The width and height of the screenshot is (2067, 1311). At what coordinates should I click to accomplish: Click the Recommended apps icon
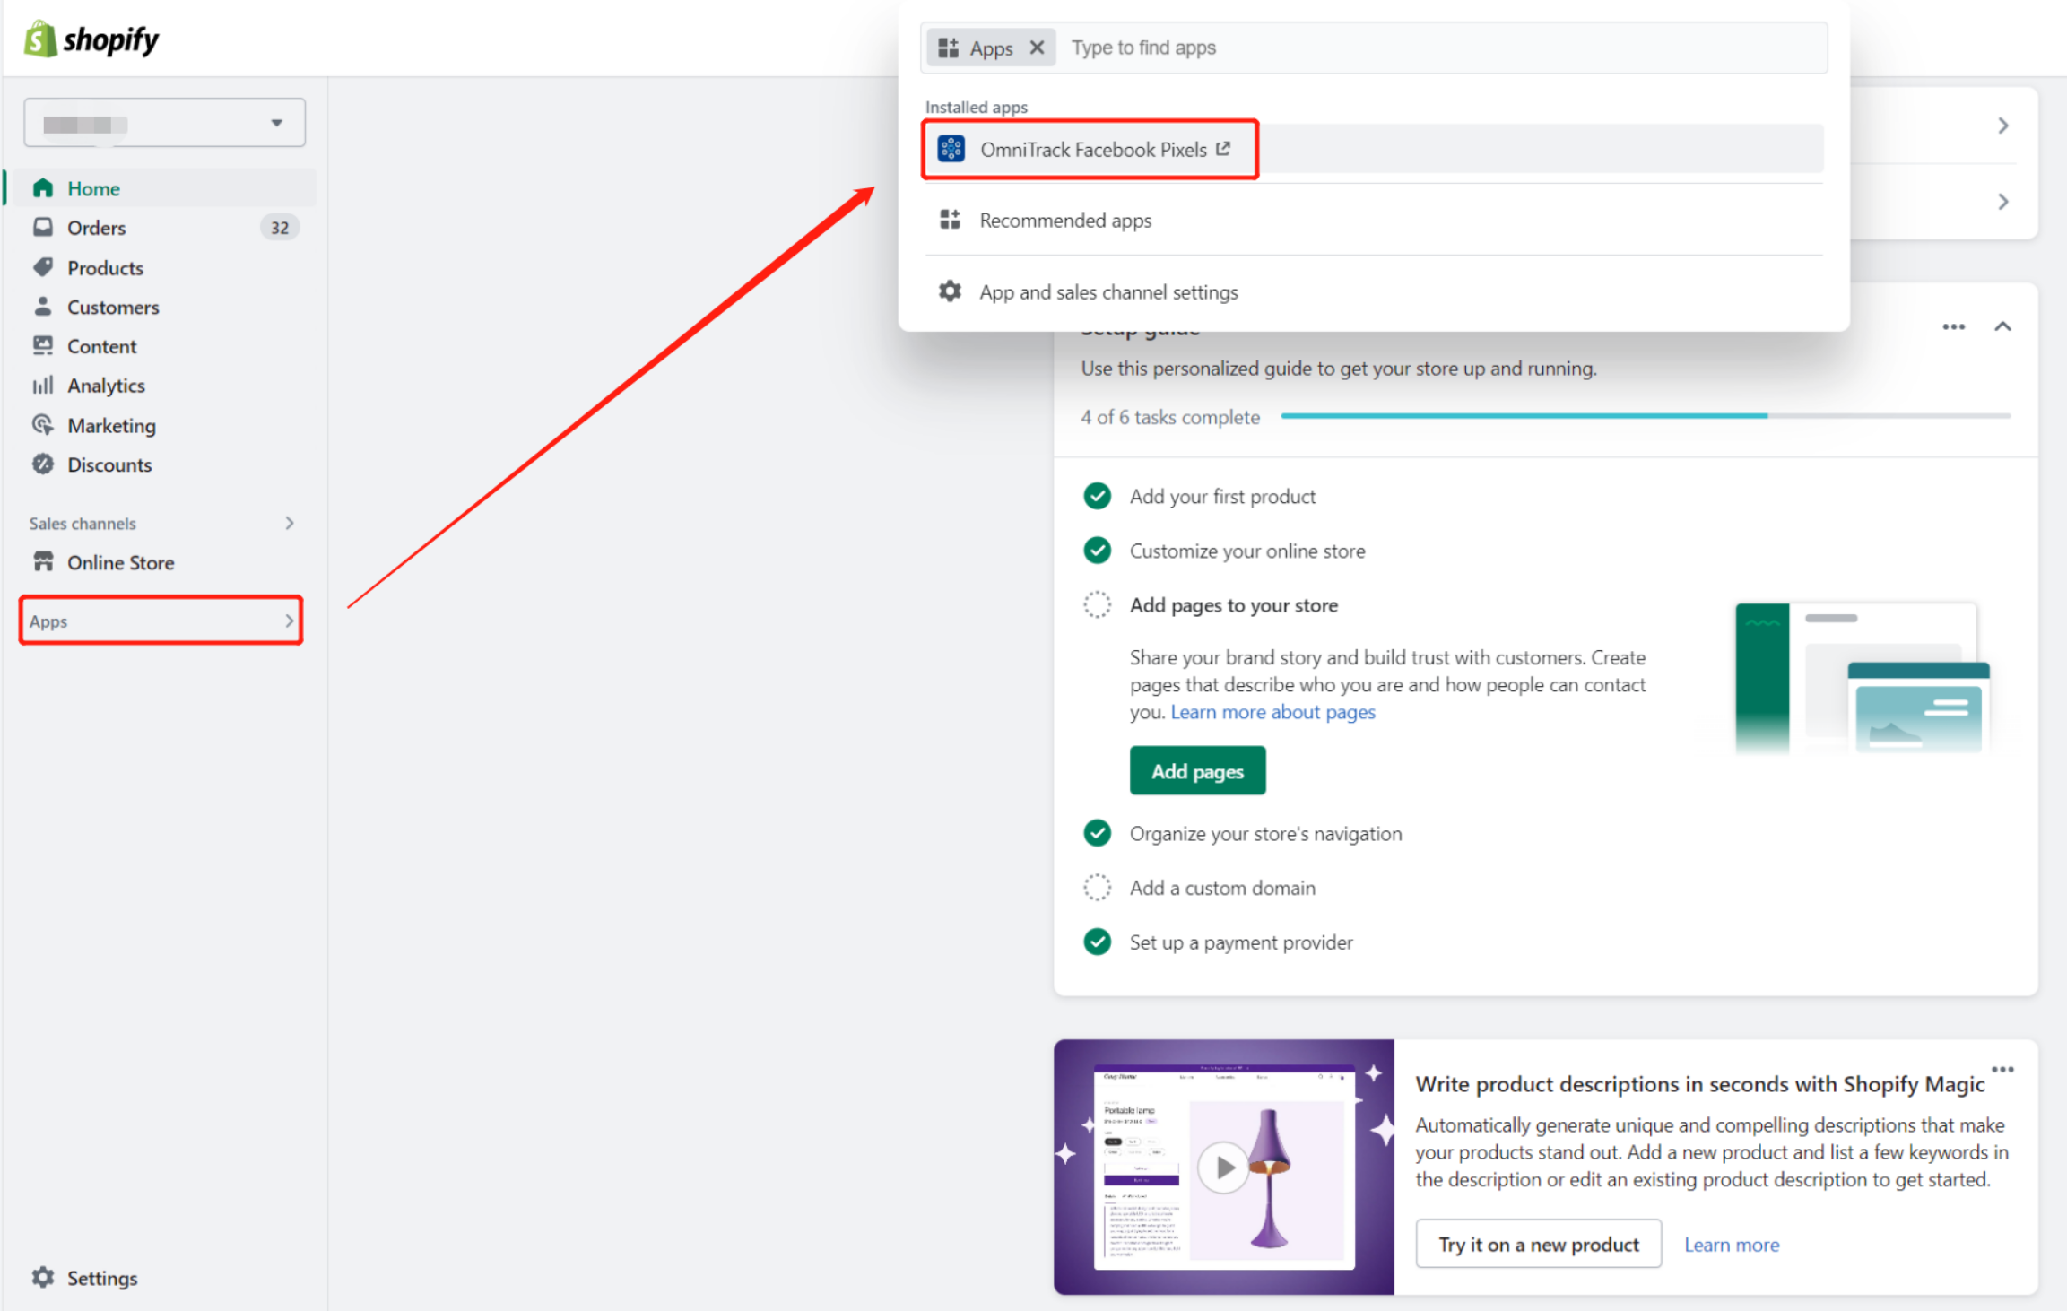[951, 220]
